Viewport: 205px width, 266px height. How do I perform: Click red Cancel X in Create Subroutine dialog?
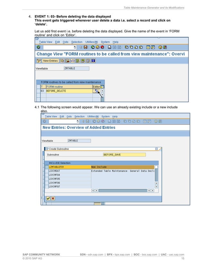[x=53, y=198]
